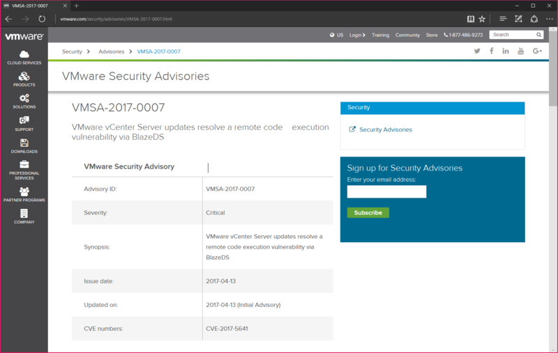Image resolution: width=558 pixels, height=353 pixels.
Task: Click the VMware logo
Action: (x=24, y=36)
